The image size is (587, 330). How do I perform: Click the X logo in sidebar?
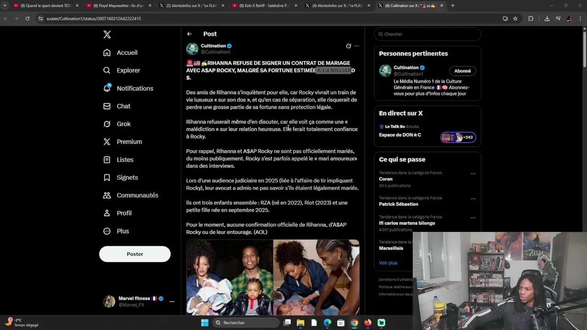pyautogui.click(x=107, y=34)
